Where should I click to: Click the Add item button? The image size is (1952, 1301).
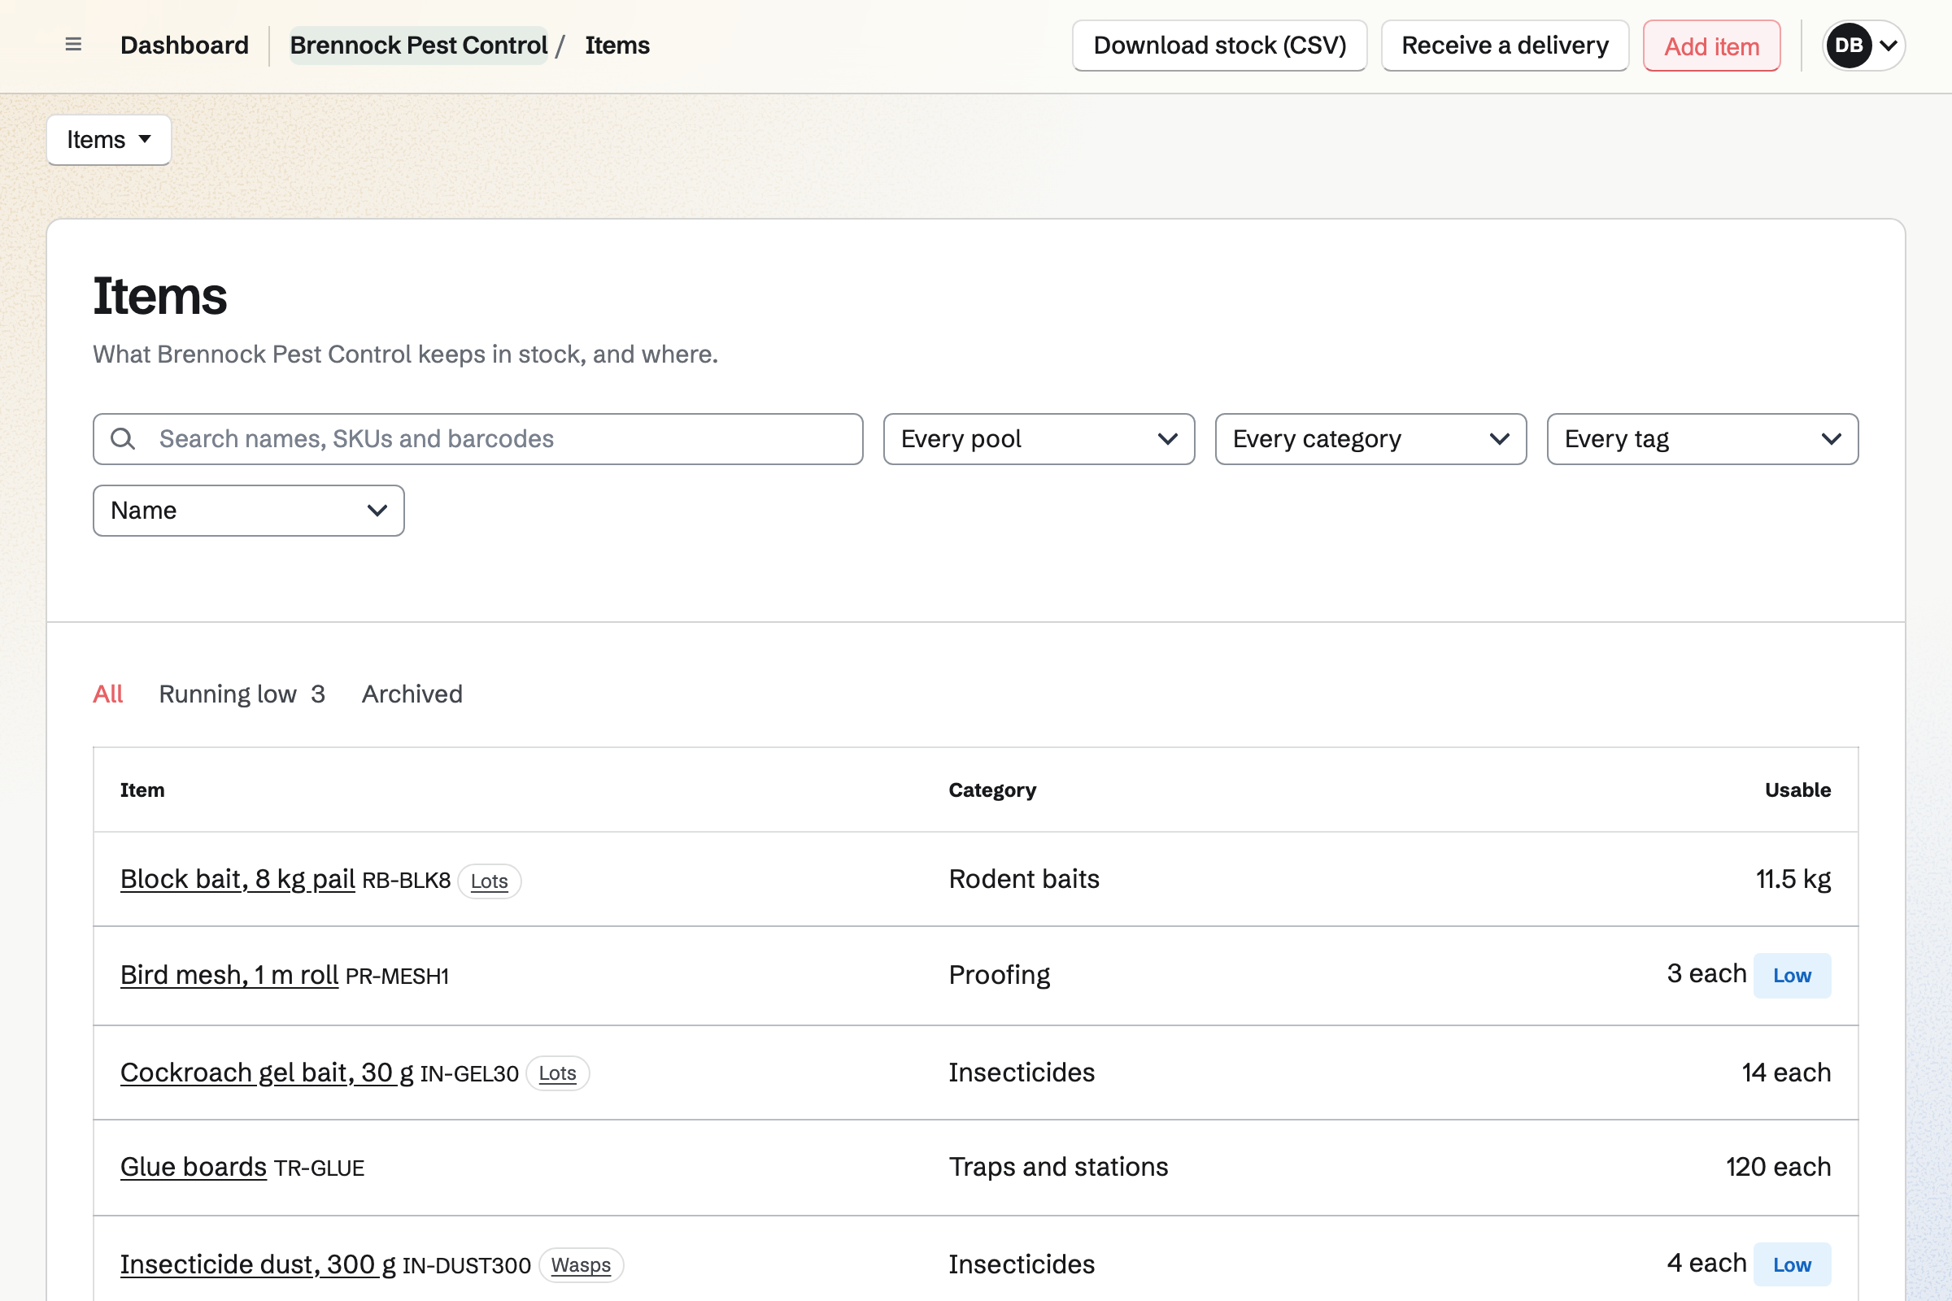point(1711,46)
